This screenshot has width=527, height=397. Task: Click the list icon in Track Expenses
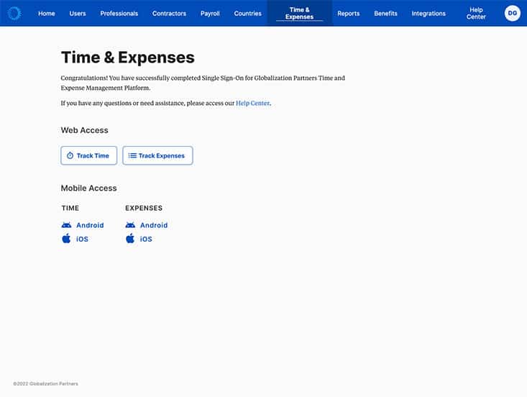click(x=132, y=155)
